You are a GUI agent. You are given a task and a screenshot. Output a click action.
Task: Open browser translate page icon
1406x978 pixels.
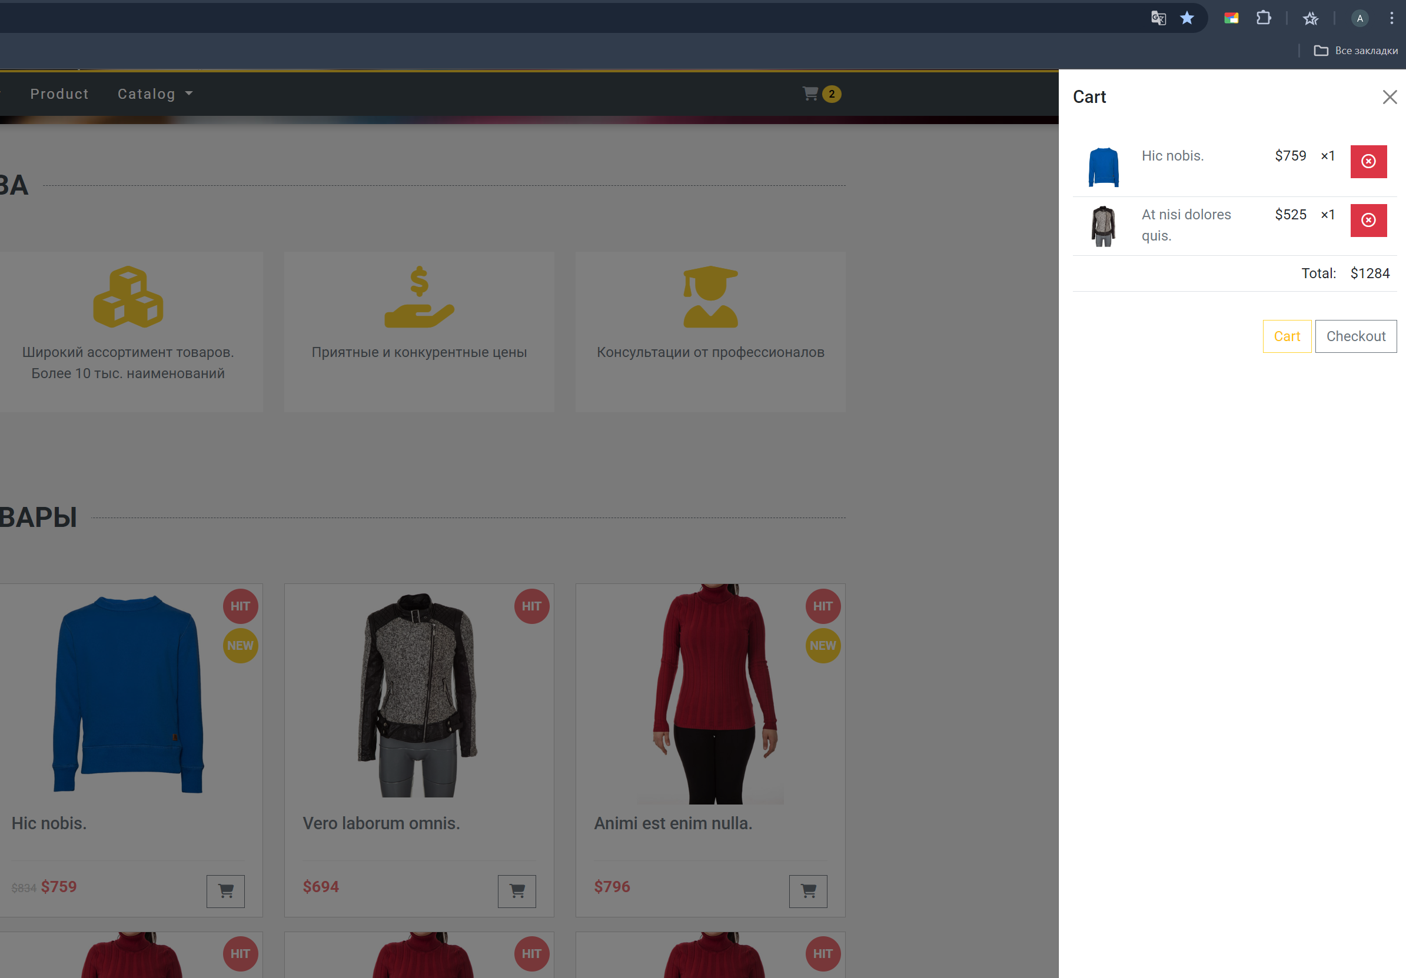click(1158, 18)
